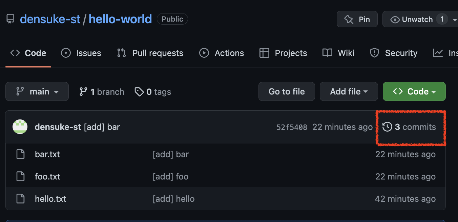Click the Actions play-circle icon
The width and height of the screenshot is (458, 222).
tap(204, 53)
